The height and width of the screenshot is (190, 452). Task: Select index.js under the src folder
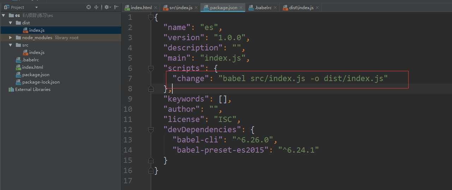[37, 53]
